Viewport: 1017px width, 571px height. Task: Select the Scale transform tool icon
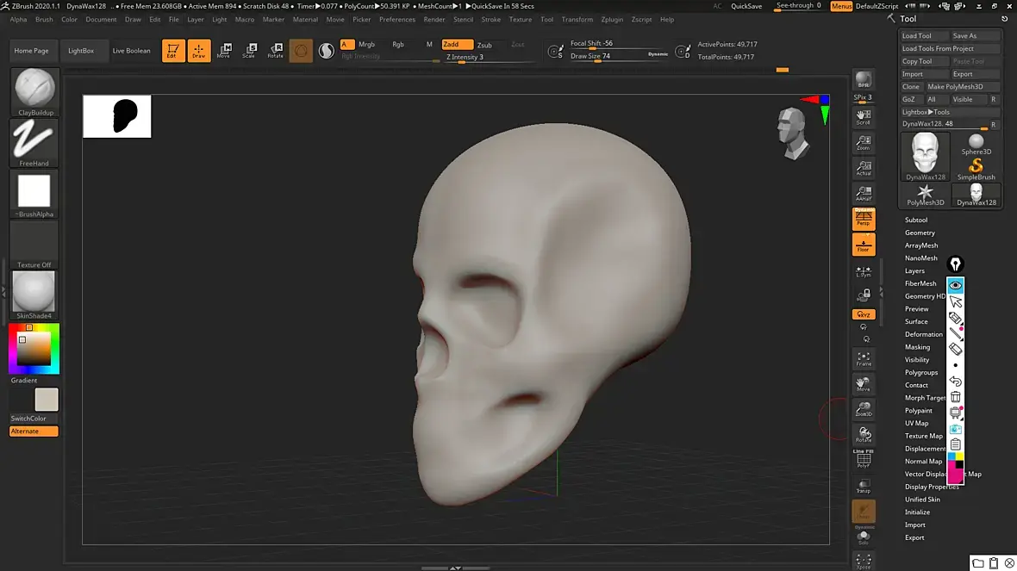point(249,50)
